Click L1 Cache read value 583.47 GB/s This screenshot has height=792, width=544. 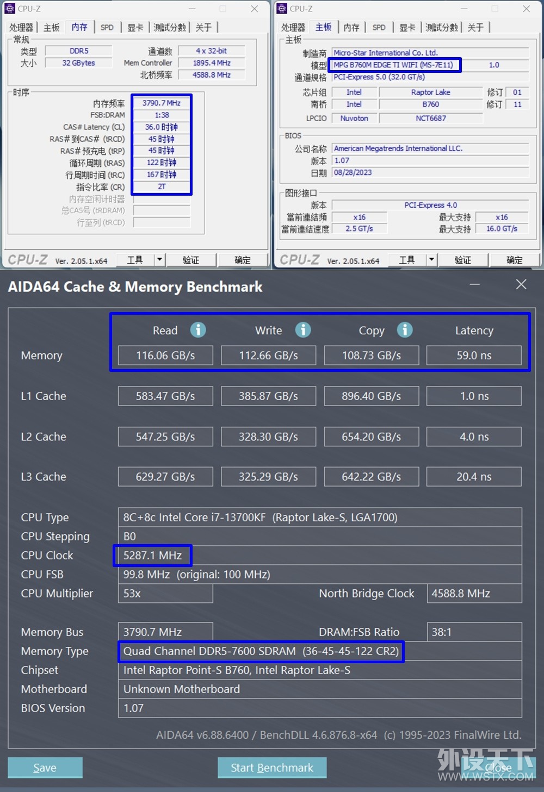[x=165, y=396]
